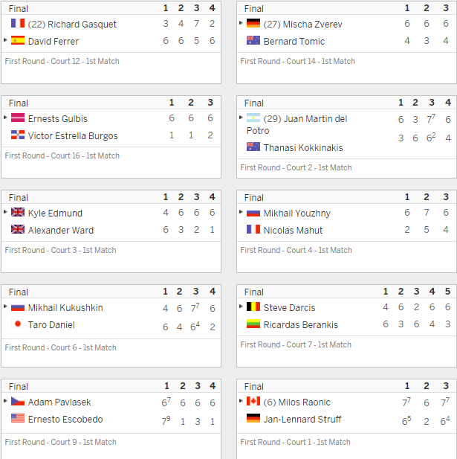Viewport: 457px width, 459px height.
Task: Click the Latvian flag next to Ernests Gulbis
Action: pyautogui.click(x=18, y=118)
